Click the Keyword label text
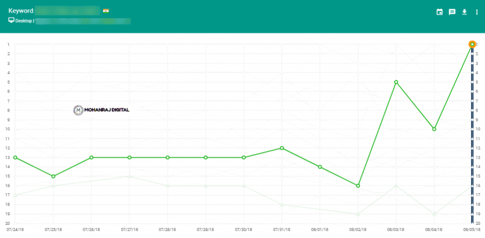This screenshot has height=238, width=485. (21, 11)
